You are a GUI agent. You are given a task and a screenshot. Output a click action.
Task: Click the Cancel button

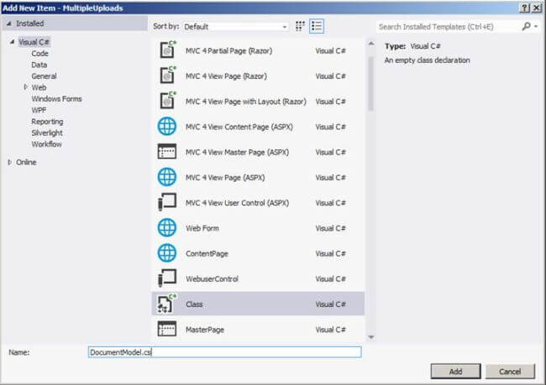tap(510, 372)
